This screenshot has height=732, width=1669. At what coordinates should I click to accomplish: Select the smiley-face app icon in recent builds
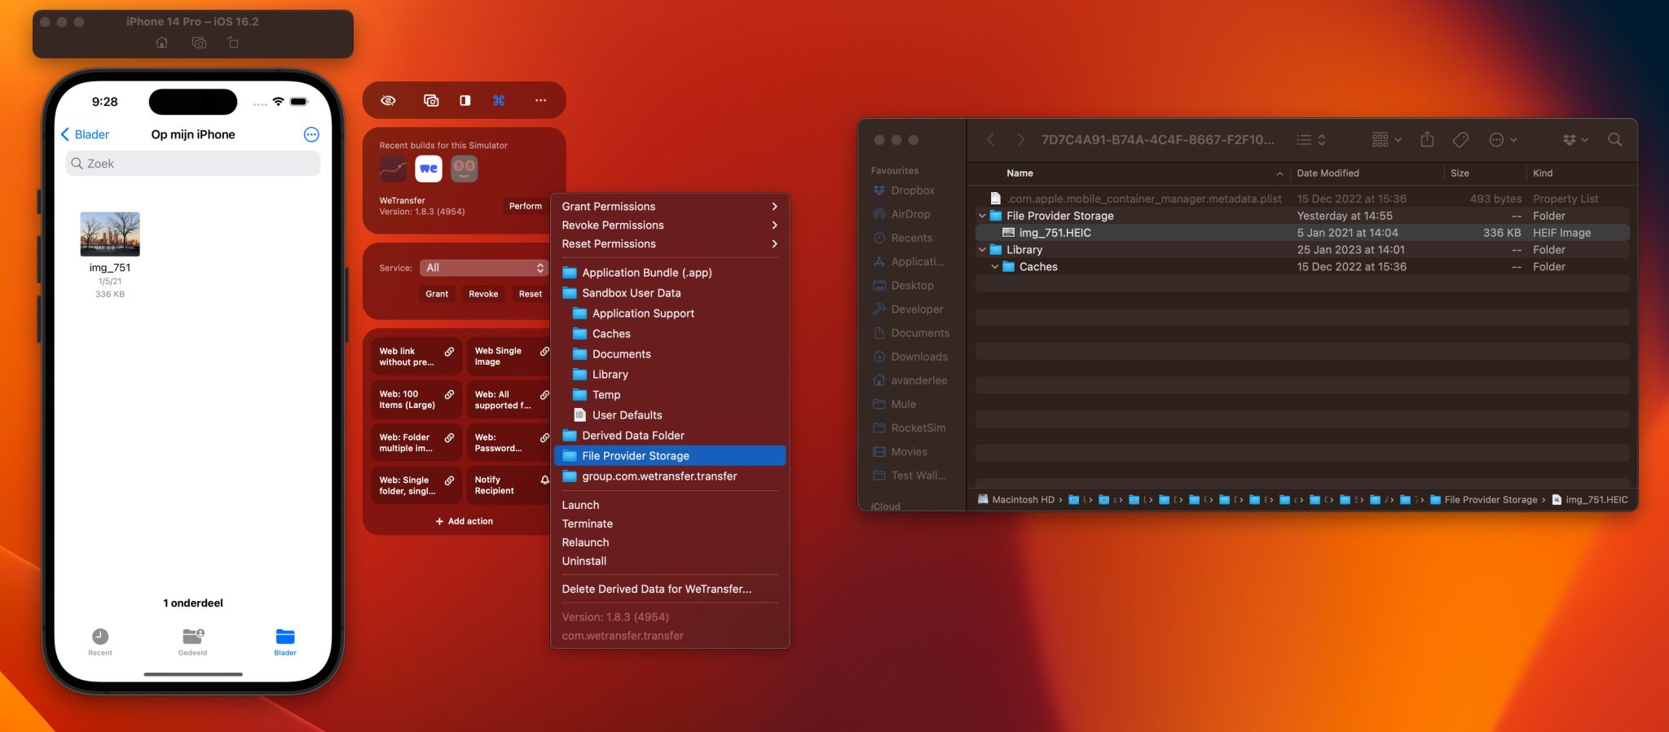point(465,169)
